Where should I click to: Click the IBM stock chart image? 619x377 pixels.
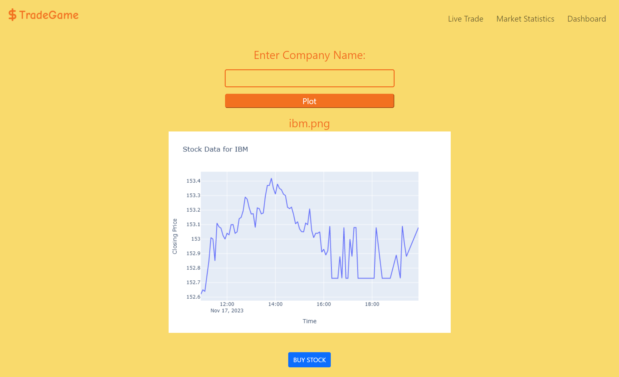(309, 232)
